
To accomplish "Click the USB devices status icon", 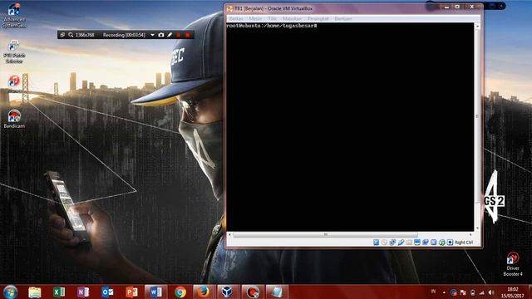I will coord(401,243).
